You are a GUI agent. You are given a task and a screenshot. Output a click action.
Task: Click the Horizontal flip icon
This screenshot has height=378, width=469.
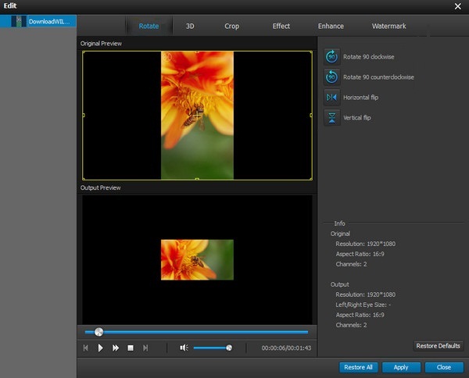331,98
